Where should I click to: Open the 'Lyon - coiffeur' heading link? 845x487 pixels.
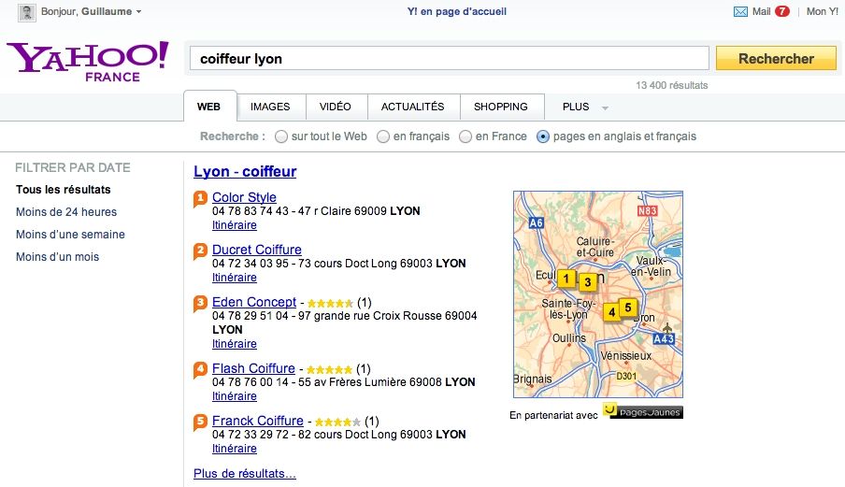pos(245,172)
